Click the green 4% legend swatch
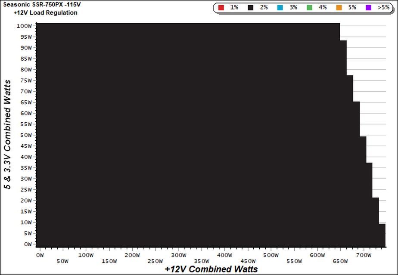Viewport: 398px width, 275px height. (x=309, y=8)
